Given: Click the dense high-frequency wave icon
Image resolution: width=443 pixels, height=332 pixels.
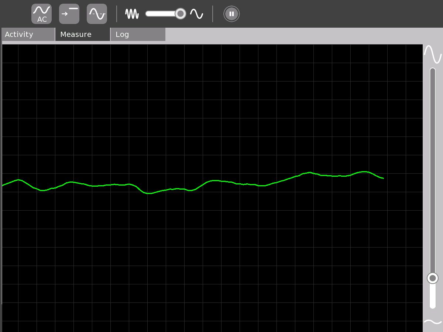Looking at the screenshot, I should [x=132, y=14].
